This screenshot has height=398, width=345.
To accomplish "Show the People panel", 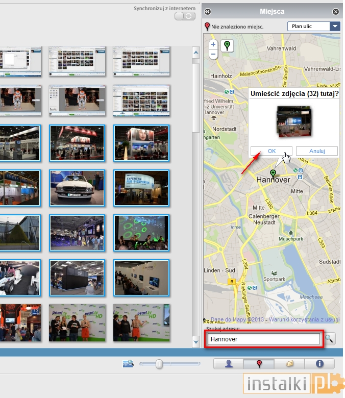I will [x=228, y=364].
